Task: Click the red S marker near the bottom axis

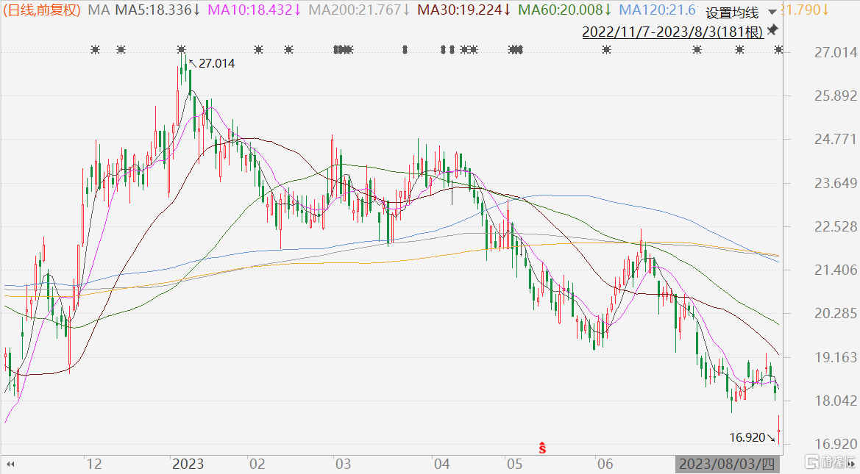Action: tap(542, 447)
